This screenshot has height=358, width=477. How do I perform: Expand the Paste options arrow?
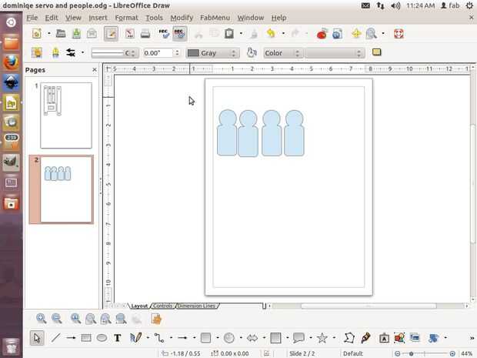pyautogui.click(x=241, y=33)
